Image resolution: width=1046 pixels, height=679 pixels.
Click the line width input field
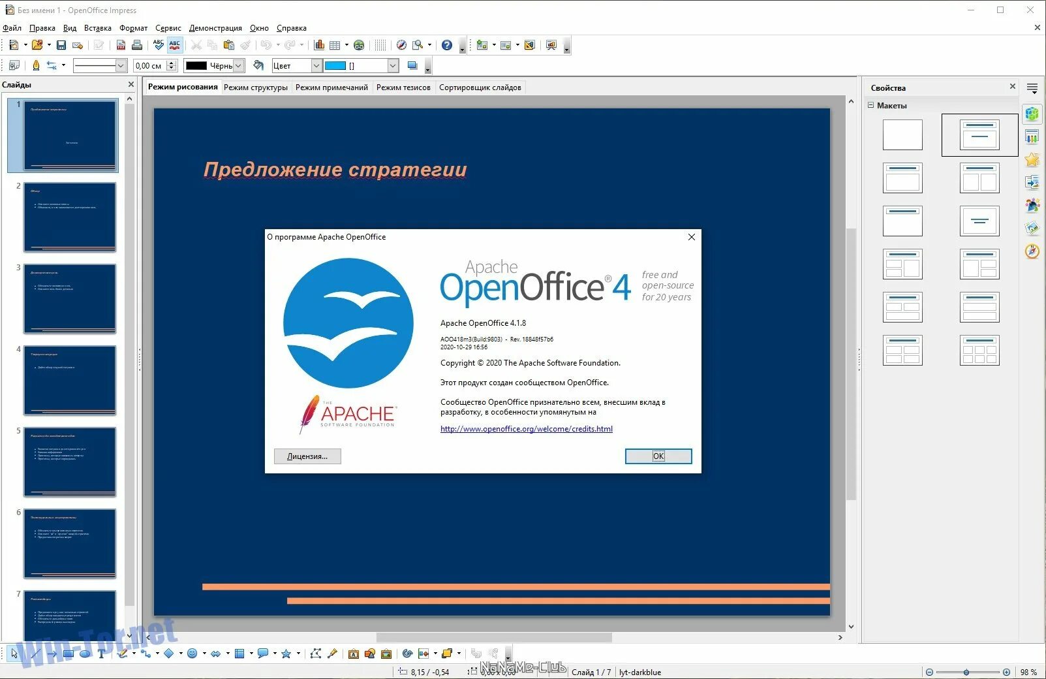click(149, 65)
